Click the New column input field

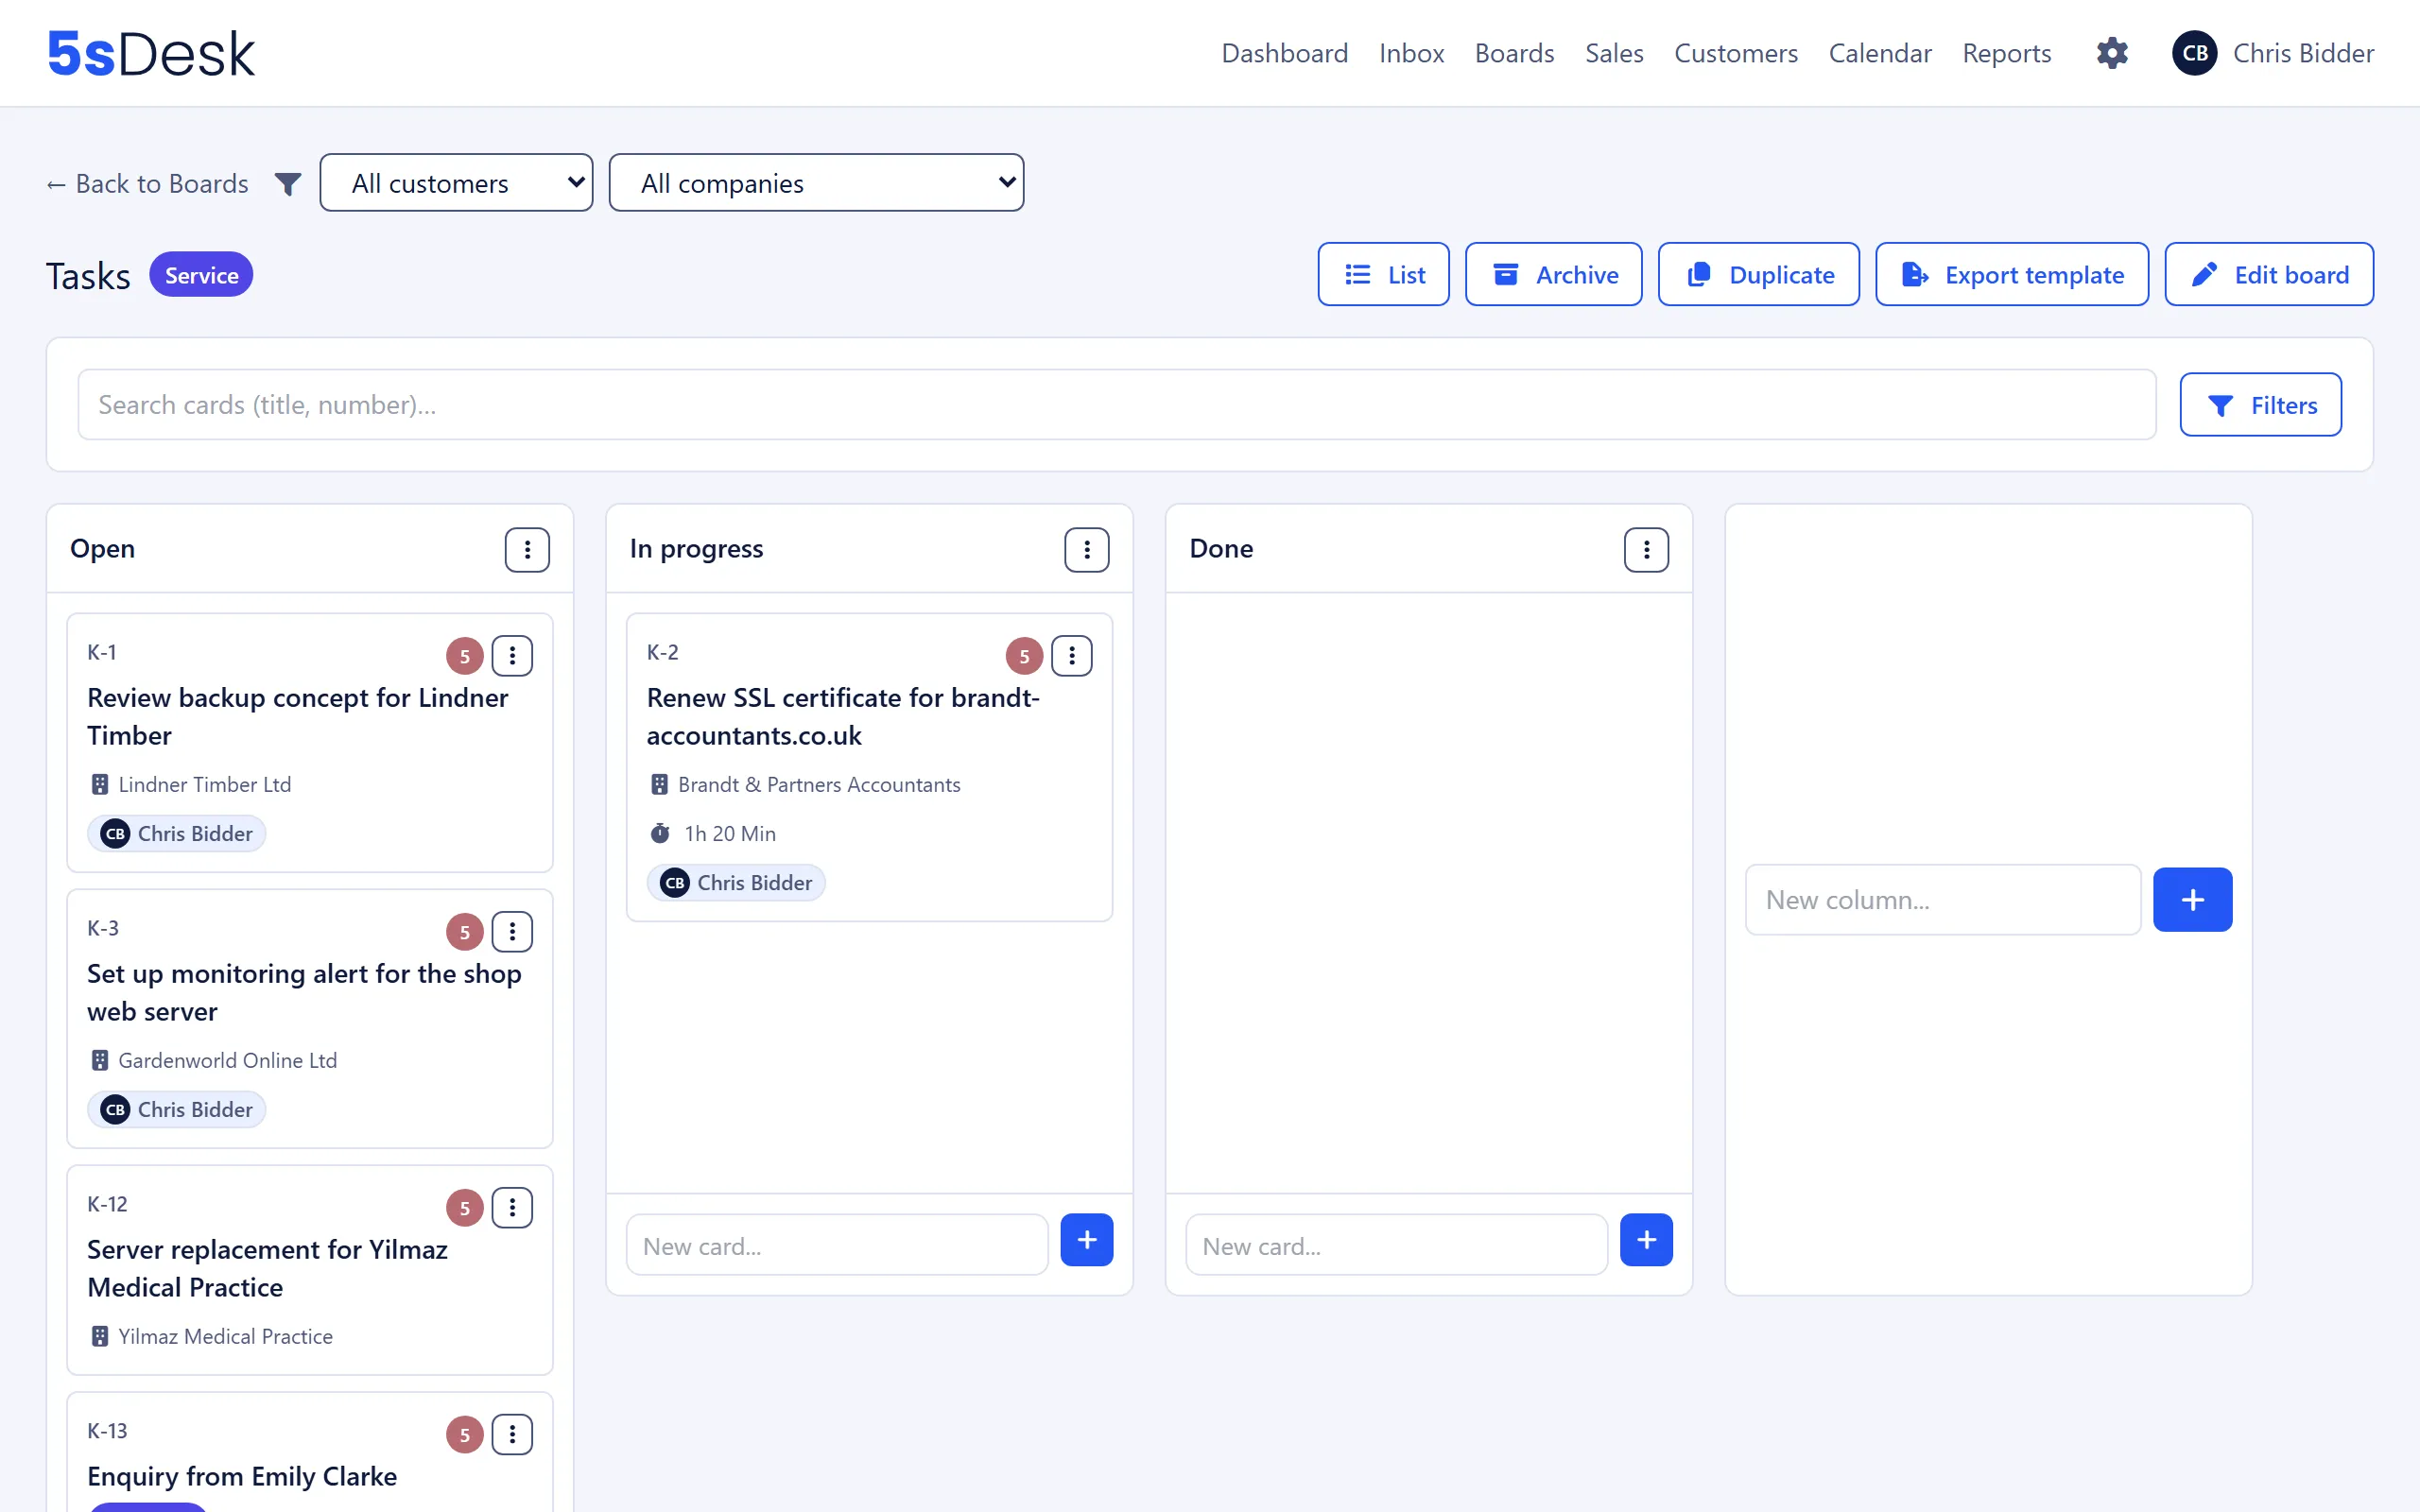(1942, 900)
